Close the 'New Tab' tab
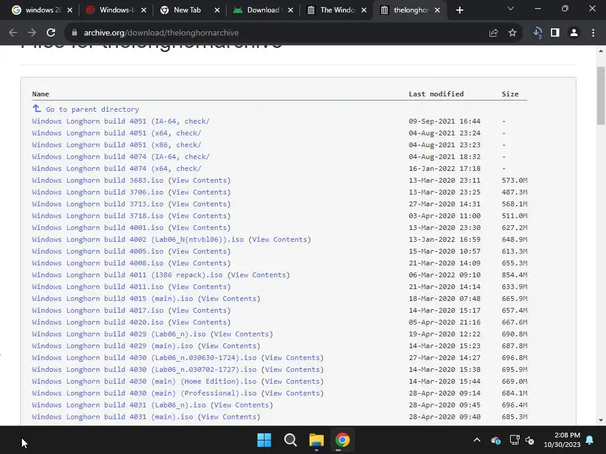 pos(217,11)
